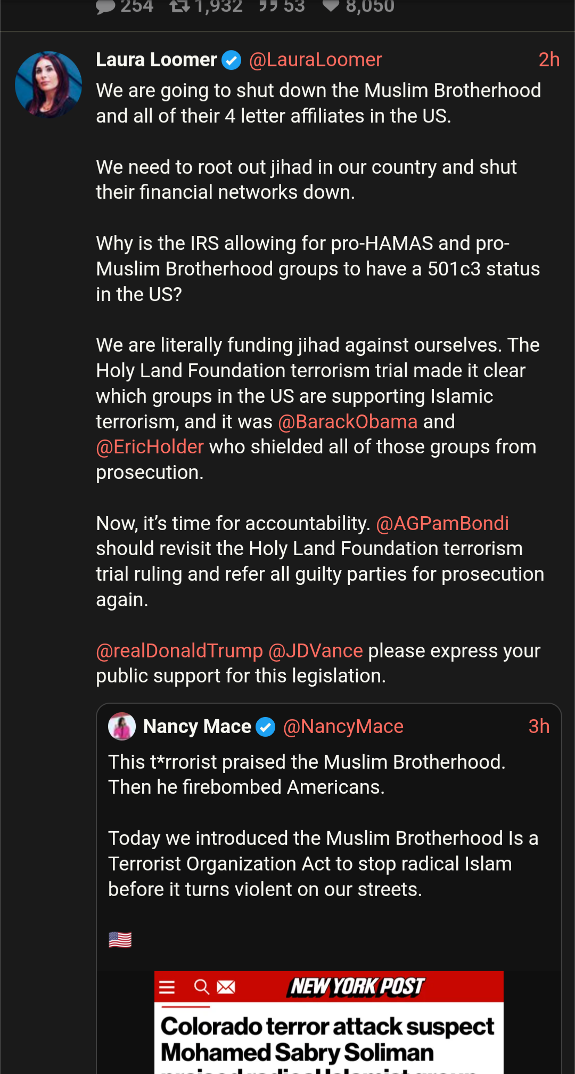The width and height of the screenshot is (575, 1074).
Task: Tap the quote marks icon
Action: (268, 6)
